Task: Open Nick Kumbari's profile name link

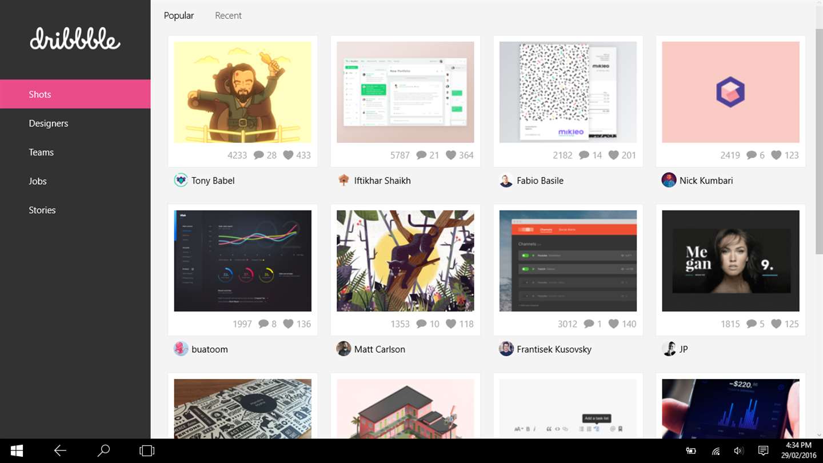Action: (x=706, y=181)
